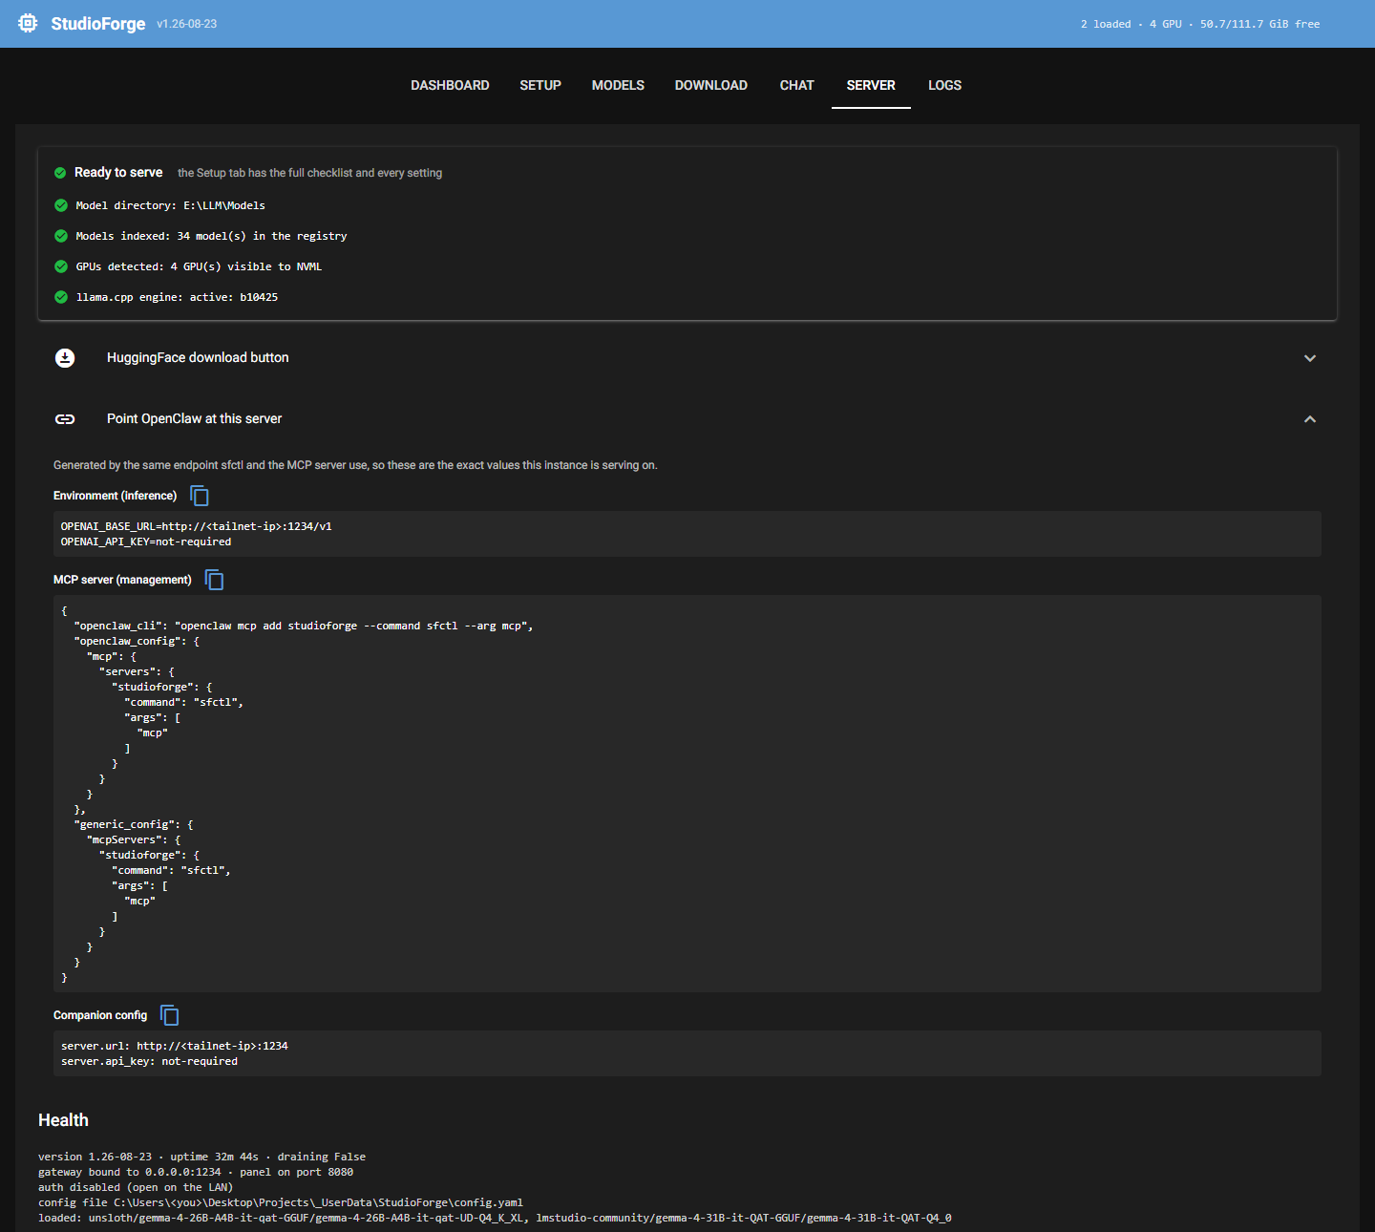Click the 'Generated by the same endpoint' description
This screenshot has height=1232, width=1375.
pyautogui.click(x=355, y=465)
